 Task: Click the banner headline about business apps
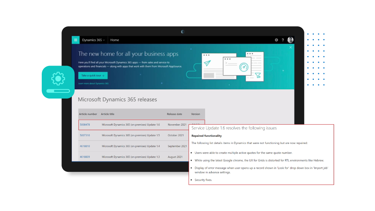128,54
